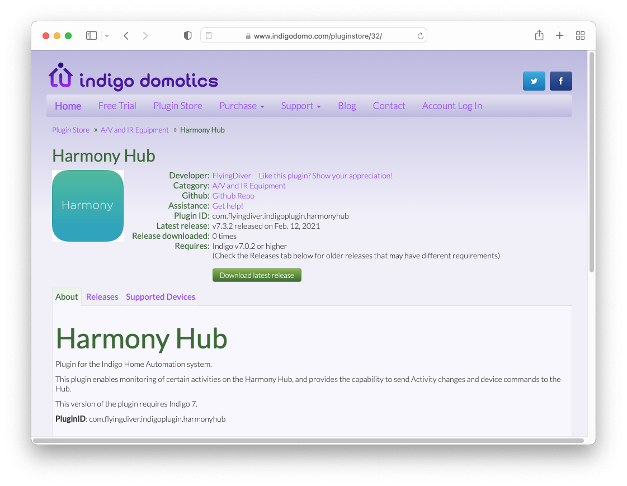Click the Get help! link

point(228,206)
